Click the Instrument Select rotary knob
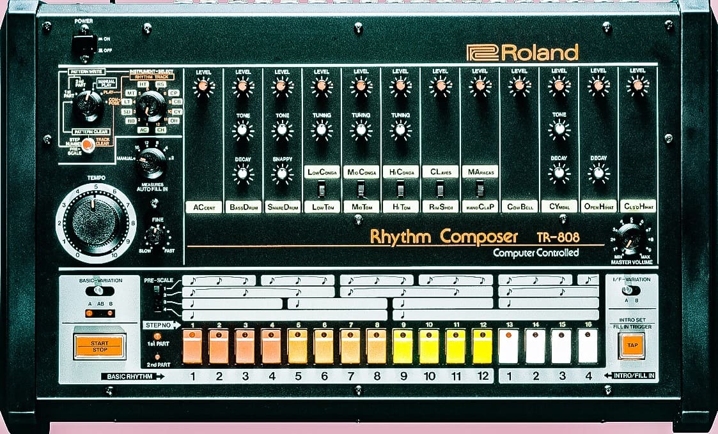 152,106
